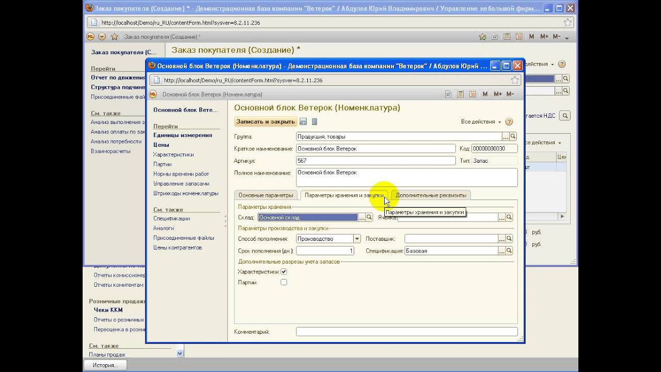Open the Группа lookup magnifier
Screen dimensions: 661x372
(x=513, y=136)
